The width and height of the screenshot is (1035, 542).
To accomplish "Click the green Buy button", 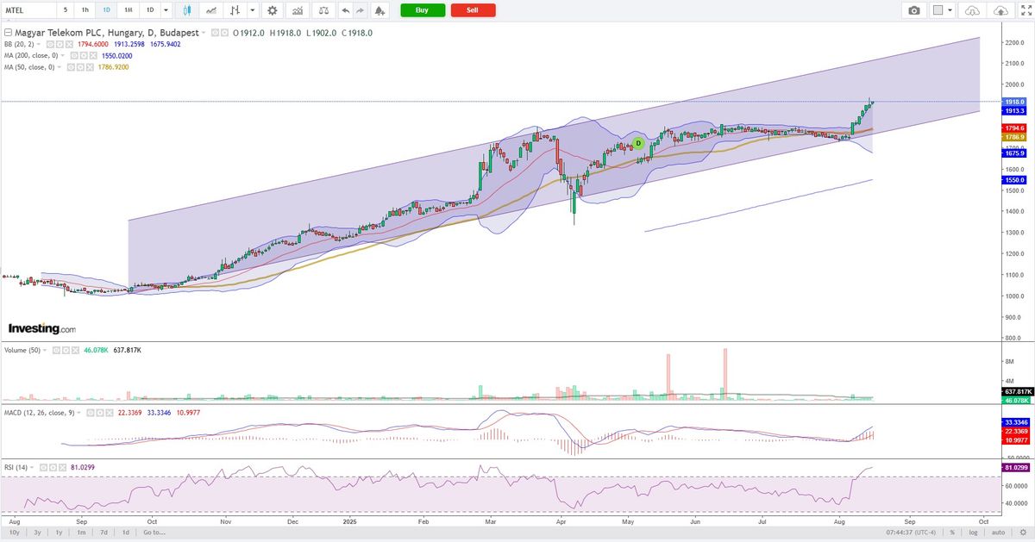I will [423, 10].
